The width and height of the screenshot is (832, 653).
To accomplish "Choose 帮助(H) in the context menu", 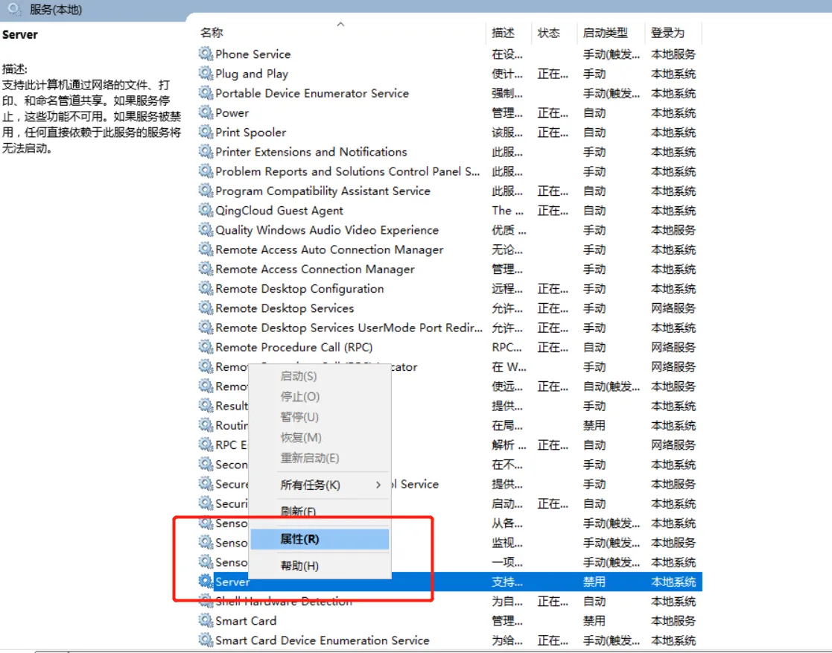I will pyautogui.click(x=299, y=566).
